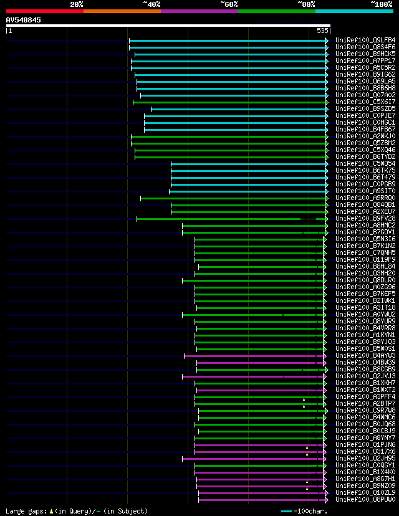This screenshot has width=399, height=516.
Task: Click the orange ~40% identity legend swatch
Action: click(x=122, y=11)
